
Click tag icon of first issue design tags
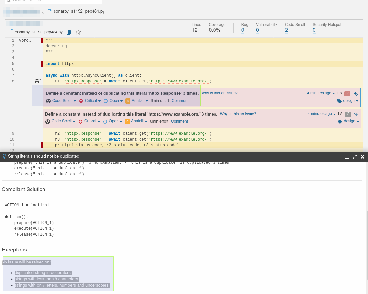pos(339,101)
